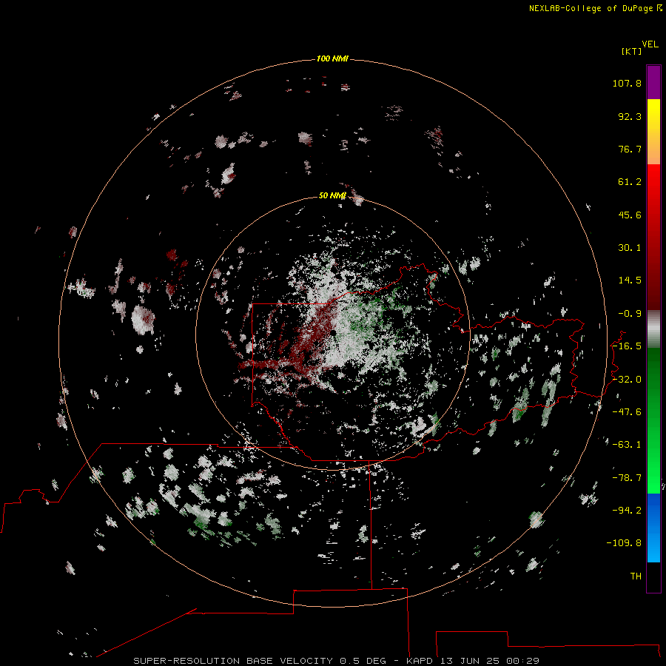Click the VEL legend title
Image resolution: width=666 pixels, height=666 pixels.
click(x=650, y=44)
